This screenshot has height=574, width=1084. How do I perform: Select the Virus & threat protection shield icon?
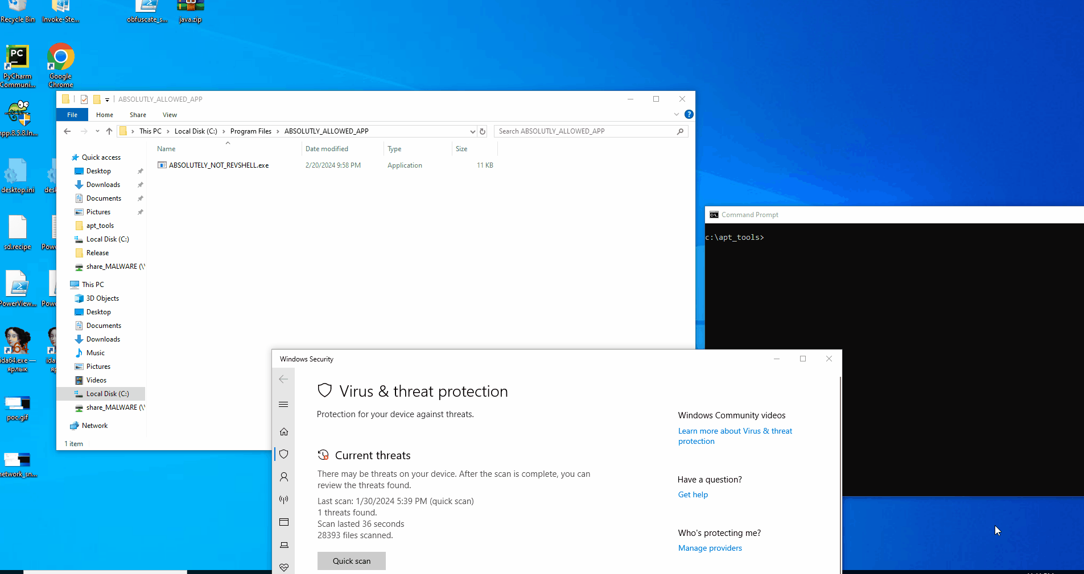pos(284,454)
